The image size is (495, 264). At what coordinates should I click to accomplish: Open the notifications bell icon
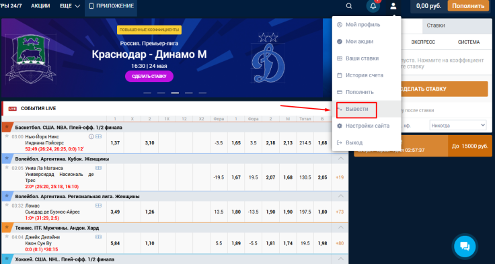click(x=373, y=6)
